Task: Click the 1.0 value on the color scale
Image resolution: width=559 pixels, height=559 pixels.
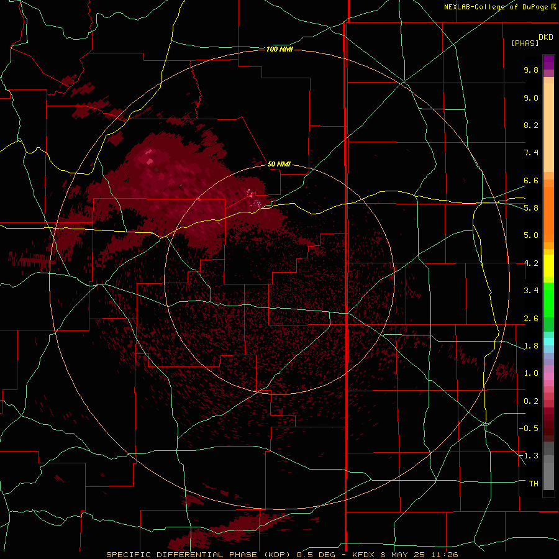Action: coord(531,373)
